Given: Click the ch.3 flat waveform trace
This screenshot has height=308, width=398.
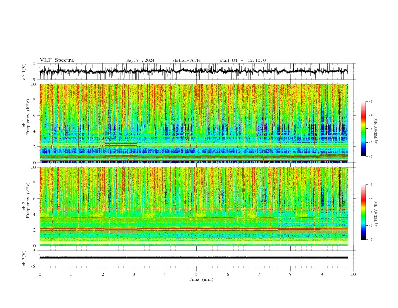Looking at the screenshot, I should tap(193, 258).
